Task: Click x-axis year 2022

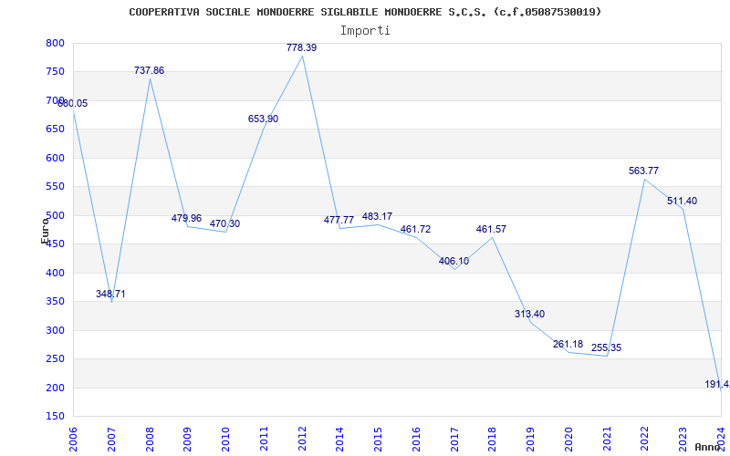Action: coord(645,439)
